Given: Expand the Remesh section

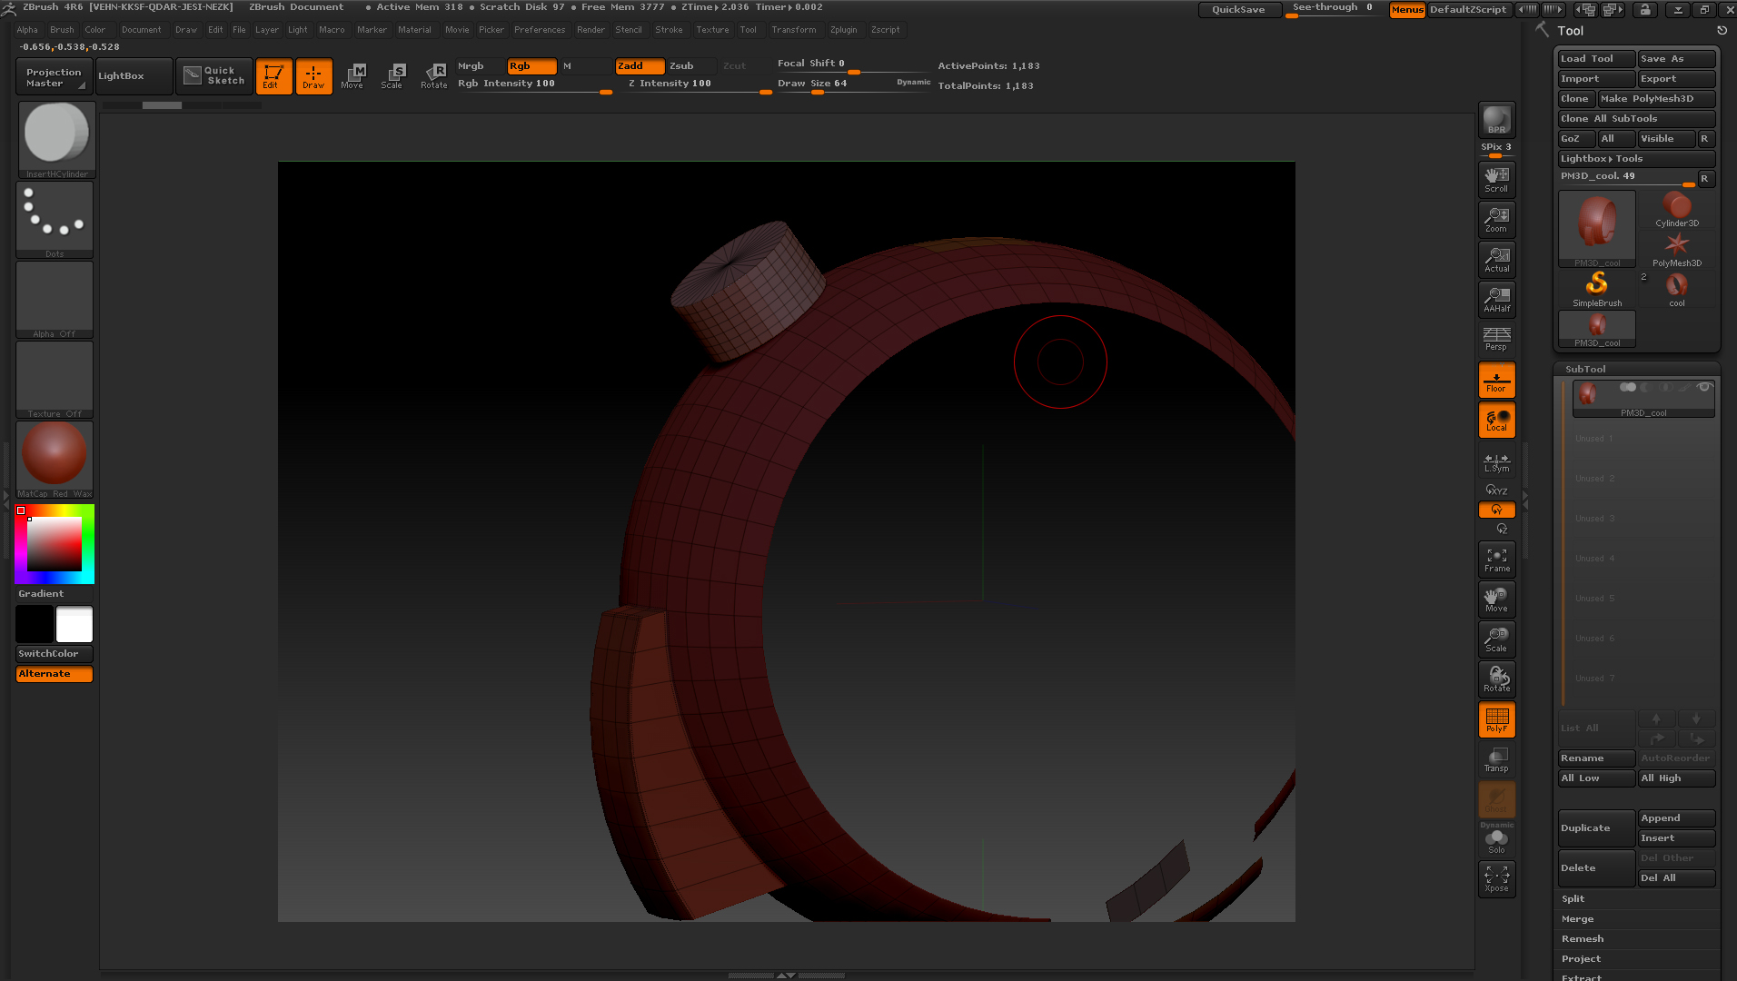Looking at the screenshot, I should click(x=1582, y=939).
